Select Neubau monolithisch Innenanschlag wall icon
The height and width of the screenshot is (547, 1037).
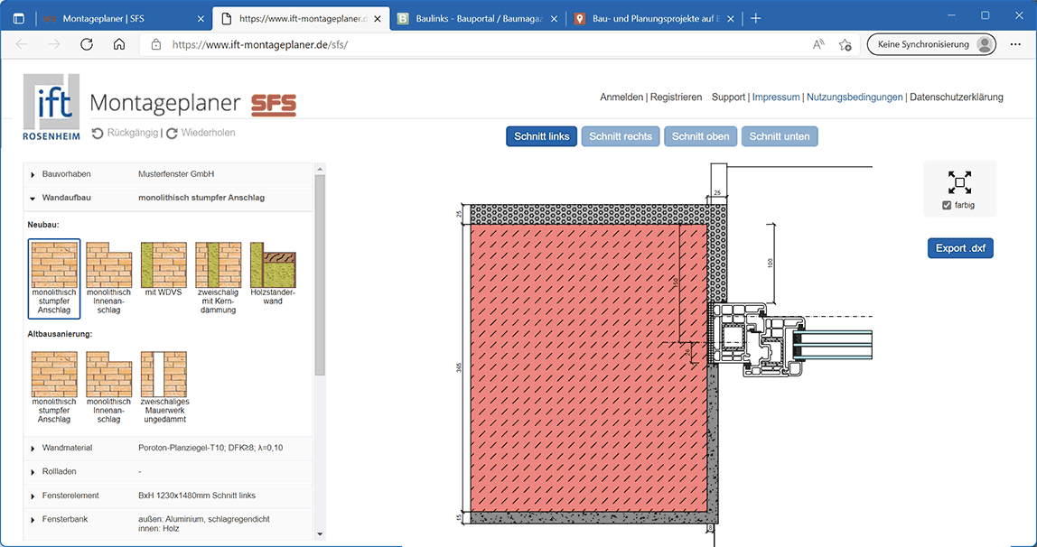click(108, 264)
